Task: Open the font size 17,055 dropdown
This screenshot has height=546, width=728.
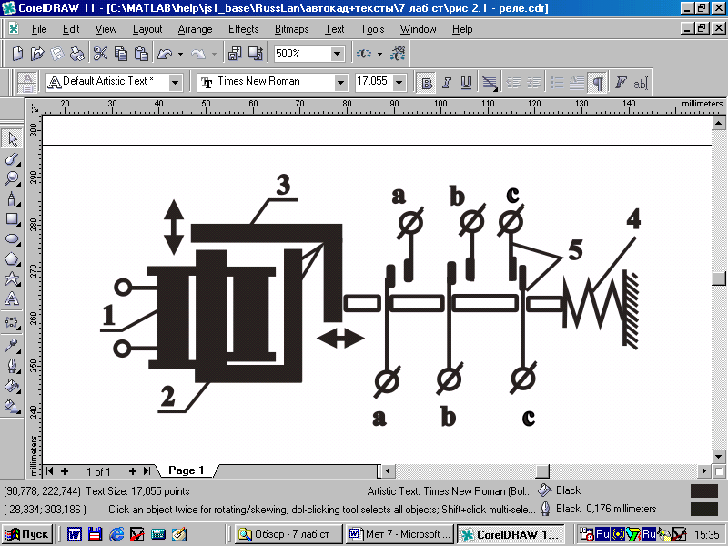Action: tap(399, 83)
